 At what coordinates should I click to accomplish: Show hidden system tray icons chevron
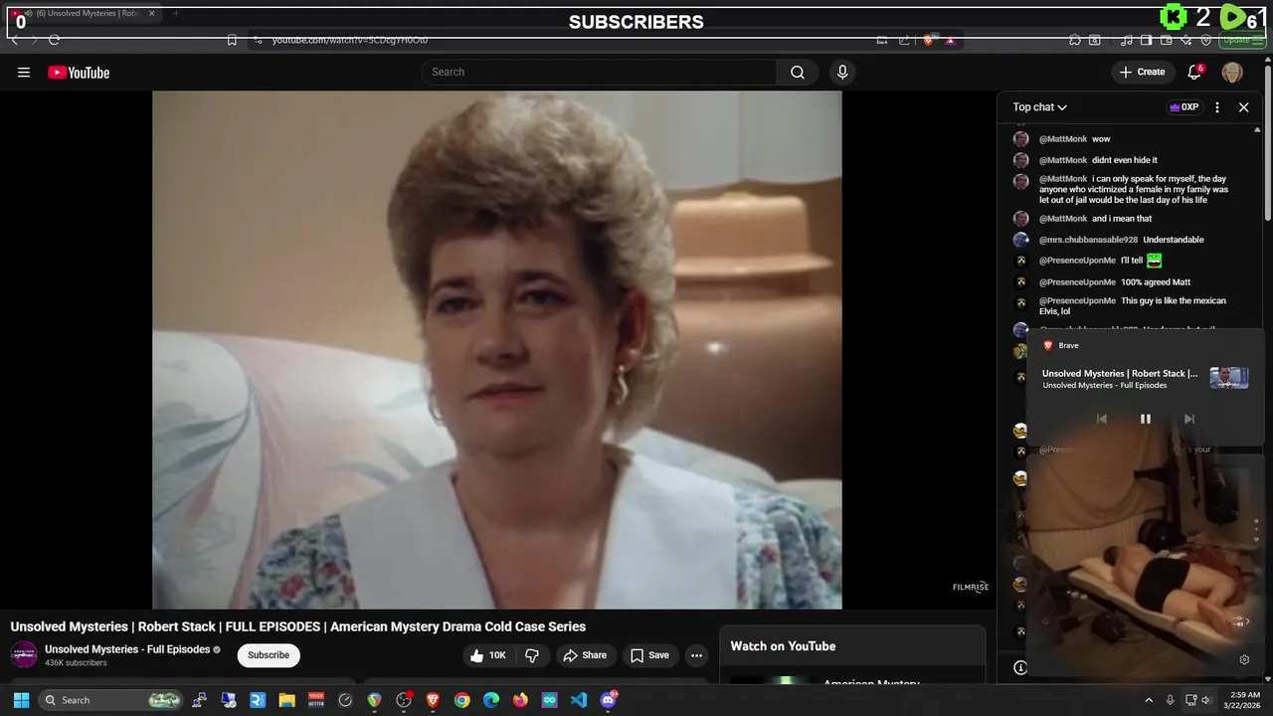point(1149,700)
